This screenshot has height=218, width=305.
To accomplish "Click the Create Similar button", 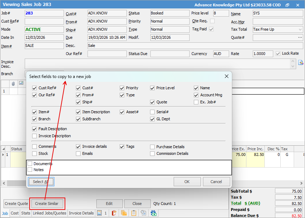I will 47,204.
